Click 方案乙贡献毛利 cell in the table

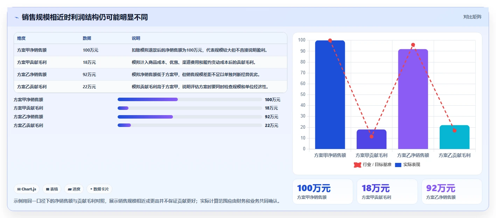click(x=32, y=87)
